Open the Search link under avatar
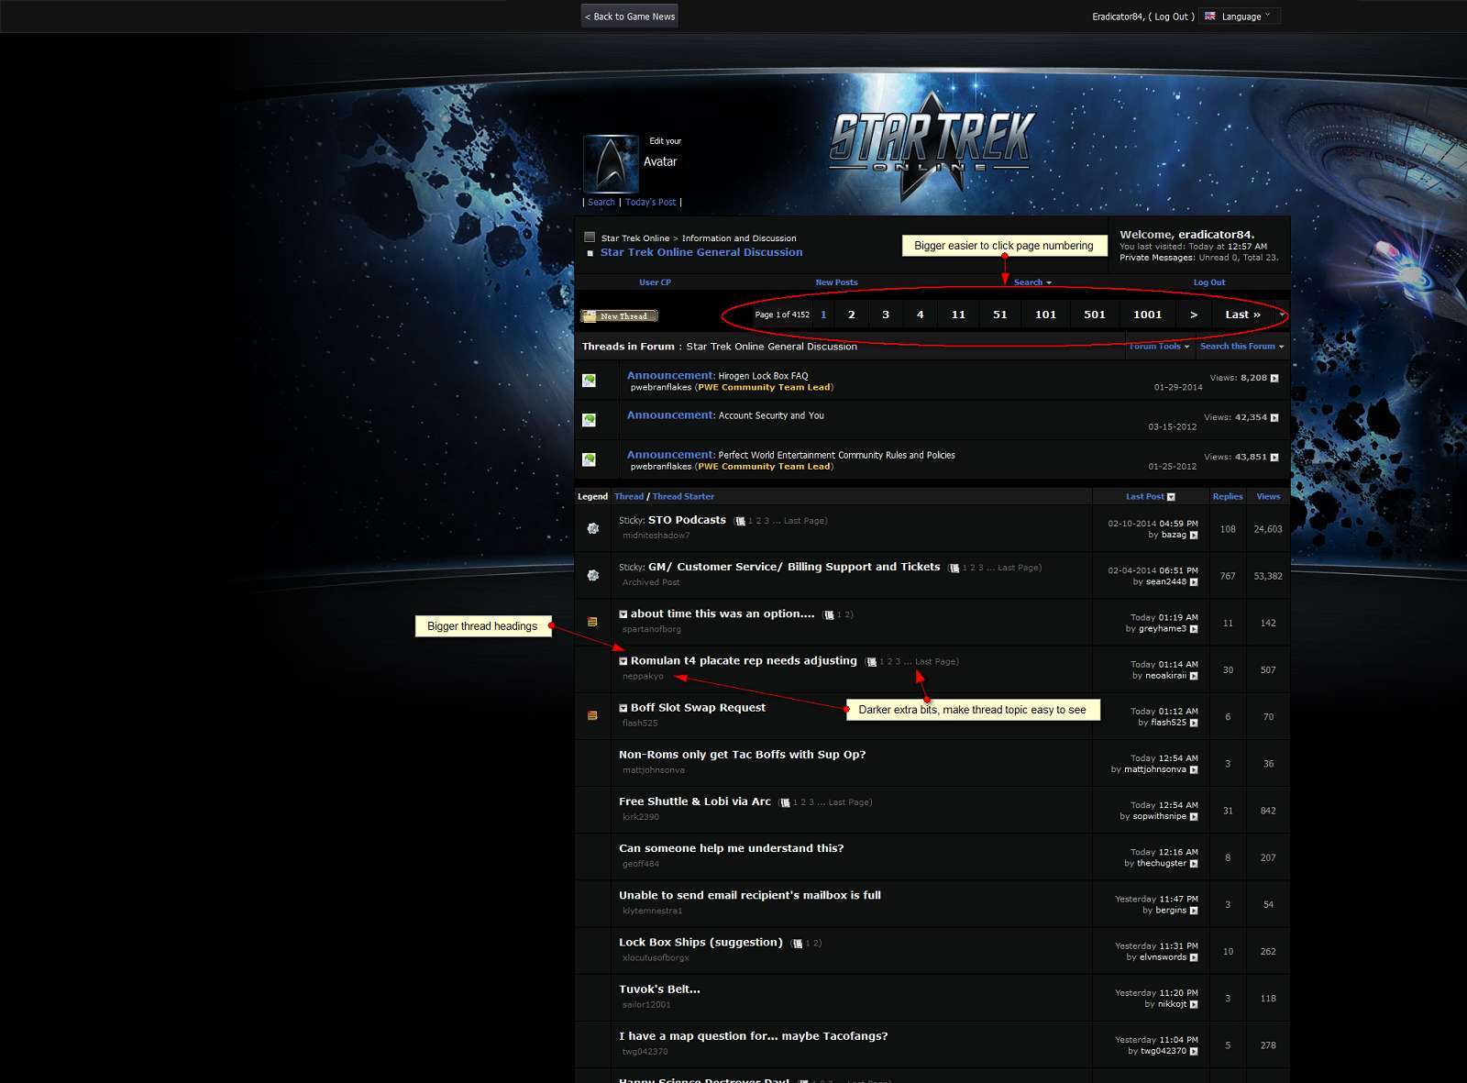 coord(601,203)
